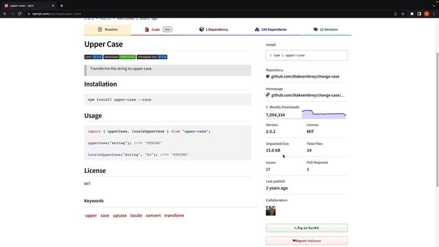Open the homepage link github.com/blakeembrey/change-case/...
Image resolution: width=439 pixels, height=247 pixels.
tap(308, 95)
